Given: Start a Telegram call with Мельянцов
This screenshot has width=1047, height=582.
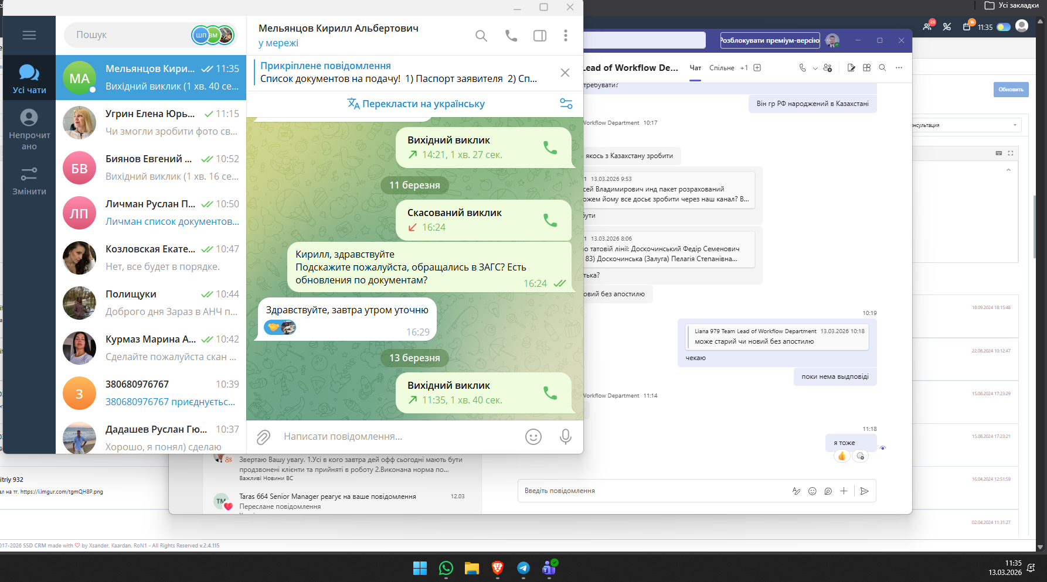Looking at the screenshot, I should [511, 36].
